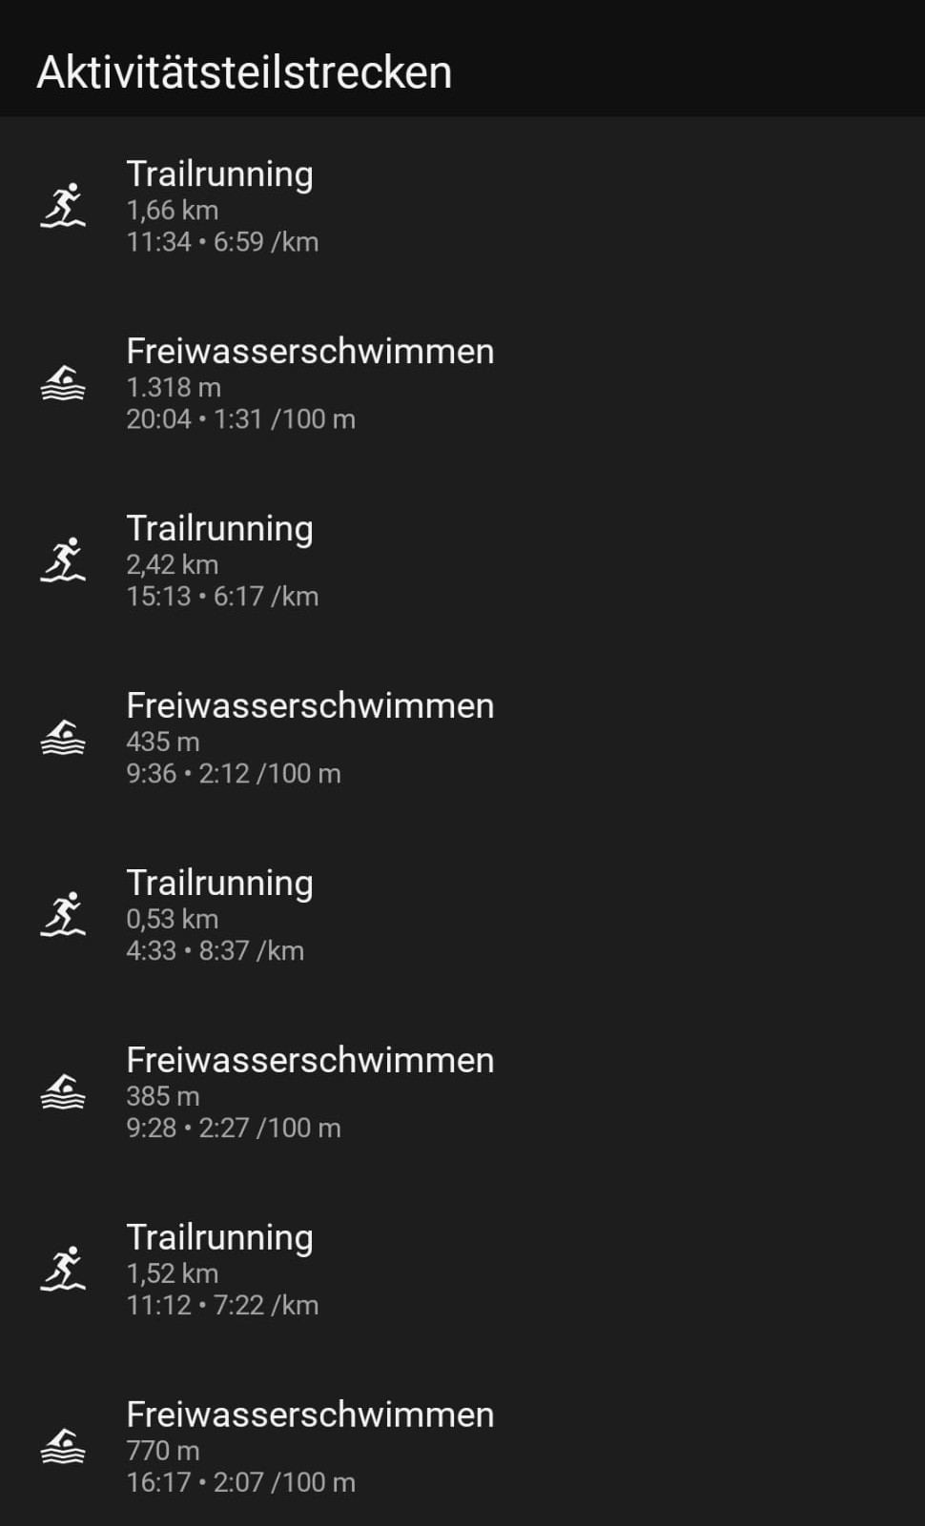Tap the running icon beside 2,42 km Trailrunning
925x1526 pixels.
63,560
